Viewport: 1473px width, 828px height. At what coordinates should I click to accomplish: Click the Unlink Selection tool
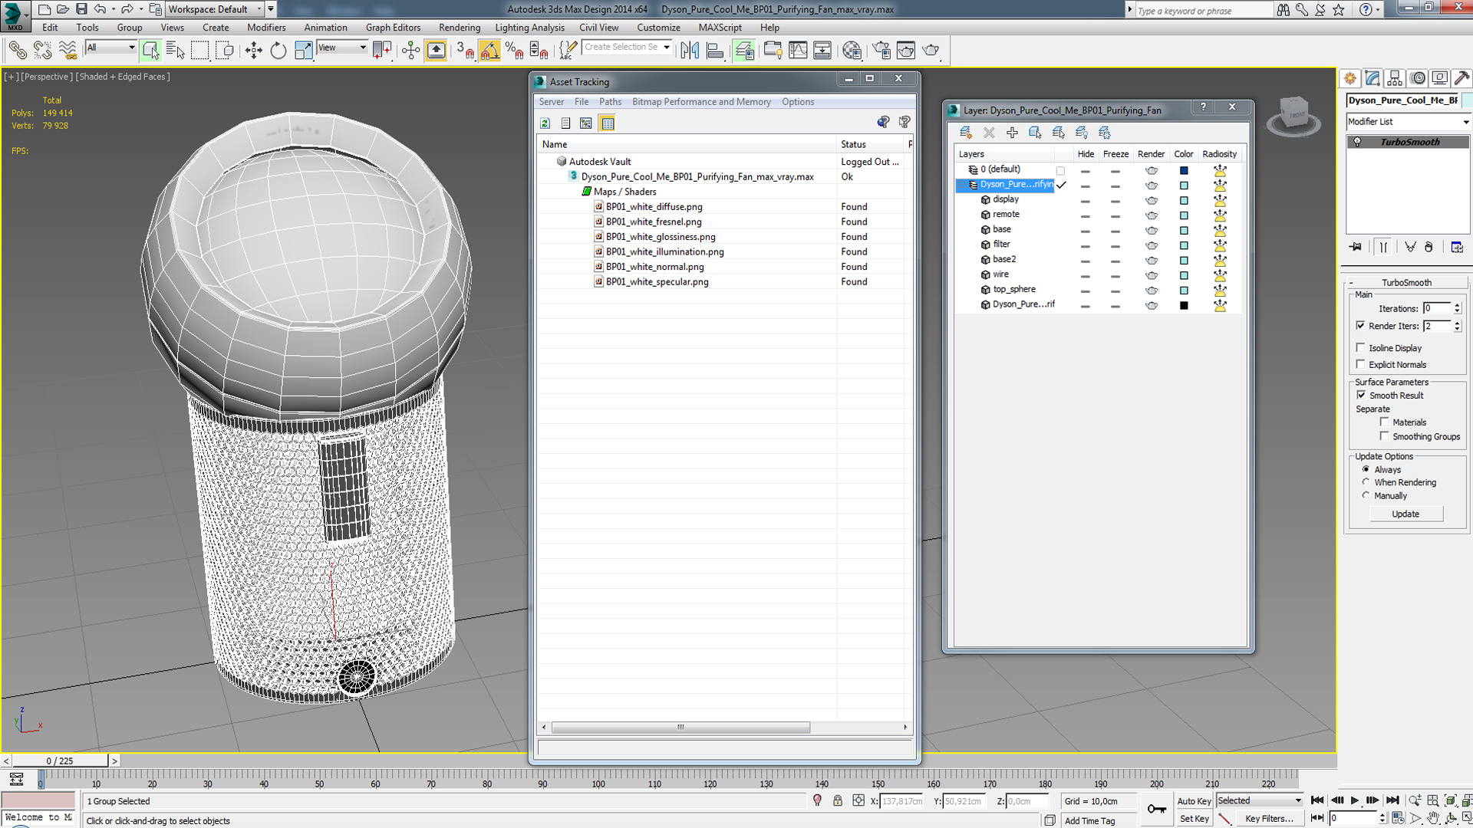pos(42,51)
